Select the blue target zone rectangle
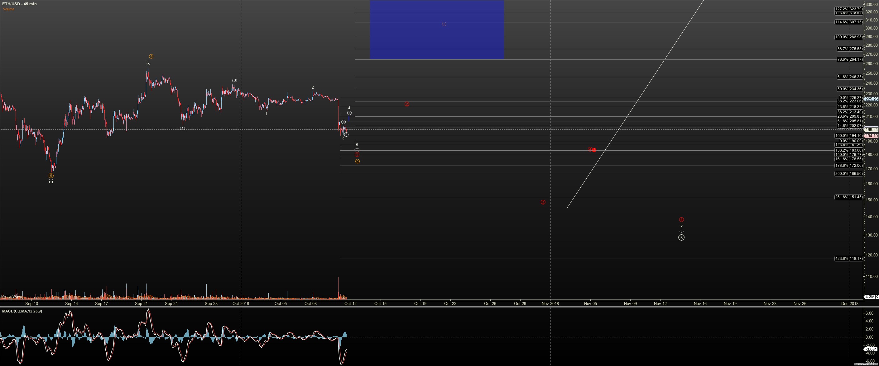 click(x=437, y=41)
